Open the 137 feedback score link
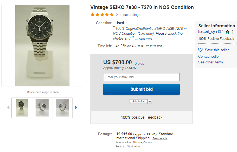 [x=220, y=31]
